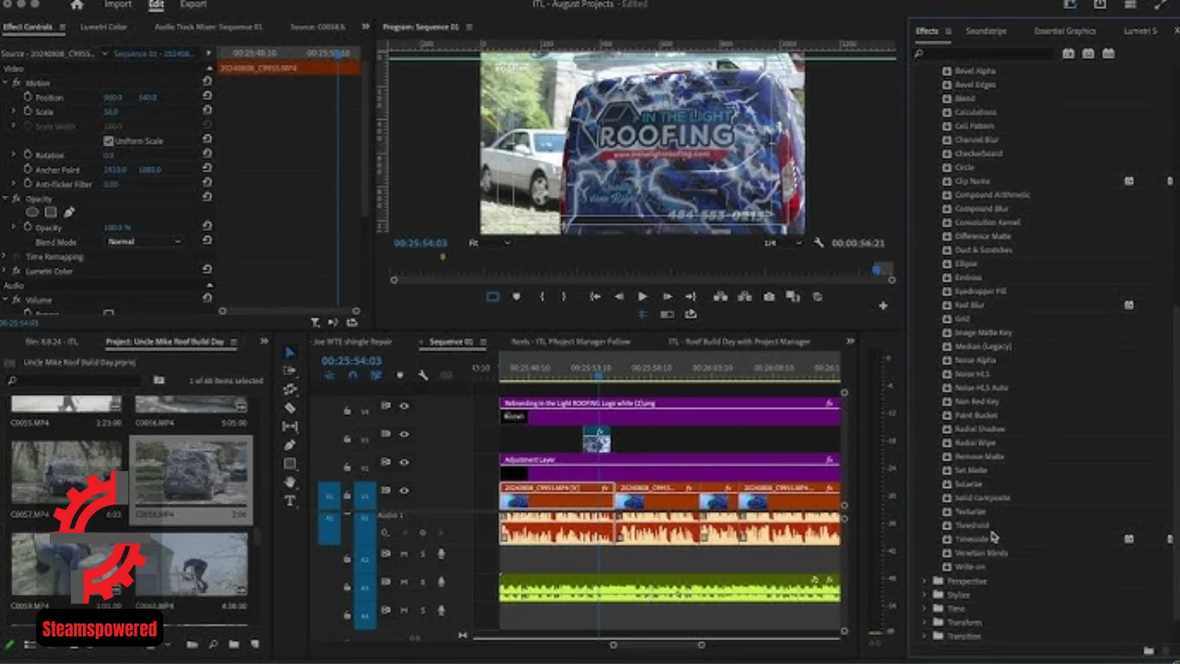Hide track V1 with its eye icon
The width and height of the screenshot is (1180, 664).
pos(404,491)
